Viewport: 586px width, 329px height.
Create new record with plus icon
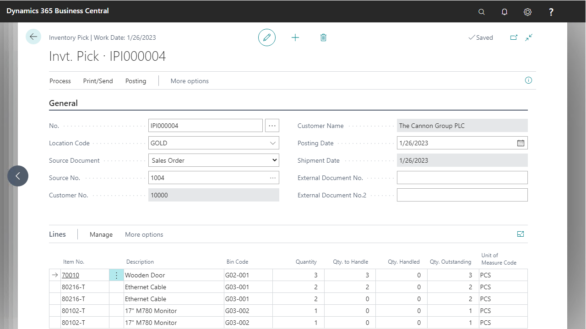tap(295, 37)
